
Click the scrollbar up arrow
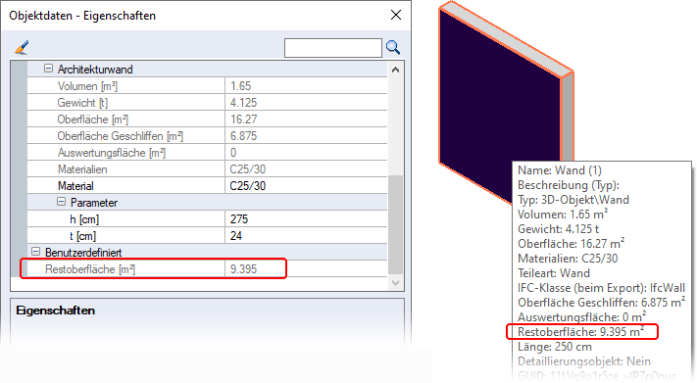pos(395,70)
